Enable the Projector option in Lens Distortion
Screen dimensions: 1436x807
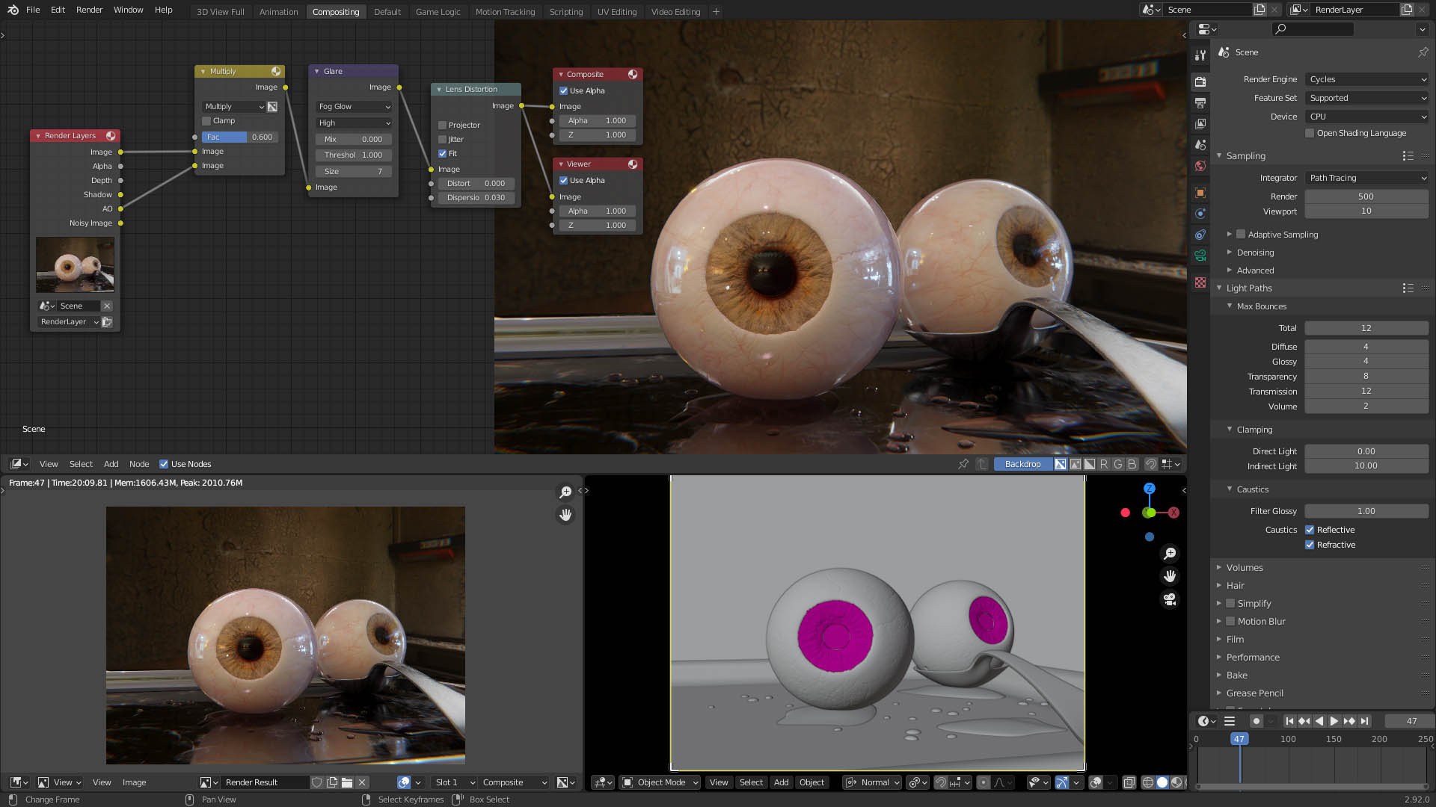(x=442, y=125)
